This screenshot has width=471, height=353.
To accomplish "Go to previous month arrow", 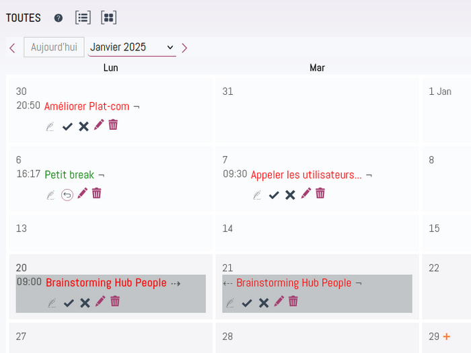I will pos(12,48).
